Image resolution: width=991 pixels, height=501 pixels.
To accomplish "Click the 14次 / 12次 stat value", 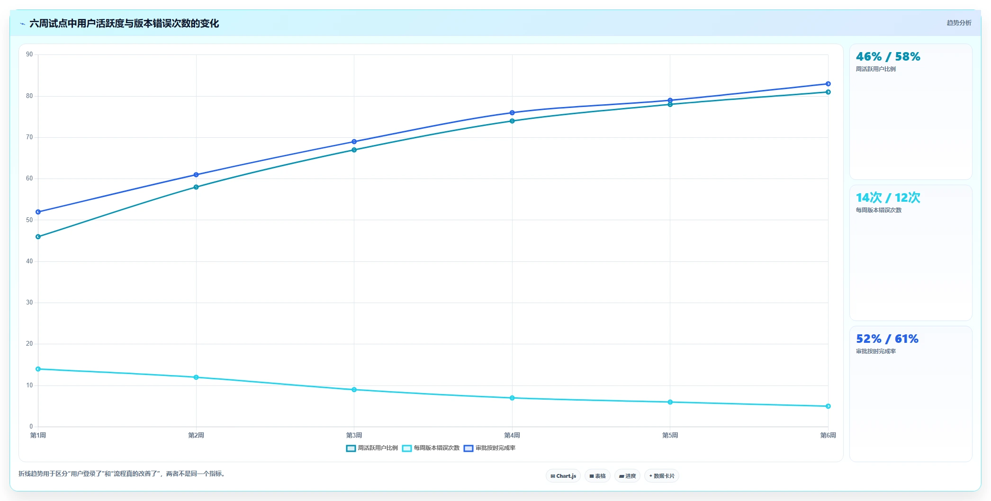I will coord(888,197).
